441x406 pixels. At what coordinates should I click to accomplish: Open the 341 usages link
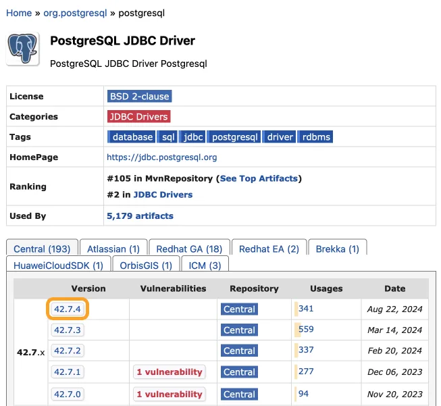click(306, 308)
